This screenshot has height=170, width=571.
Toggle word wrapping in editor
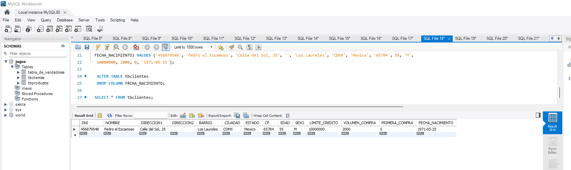258,47
